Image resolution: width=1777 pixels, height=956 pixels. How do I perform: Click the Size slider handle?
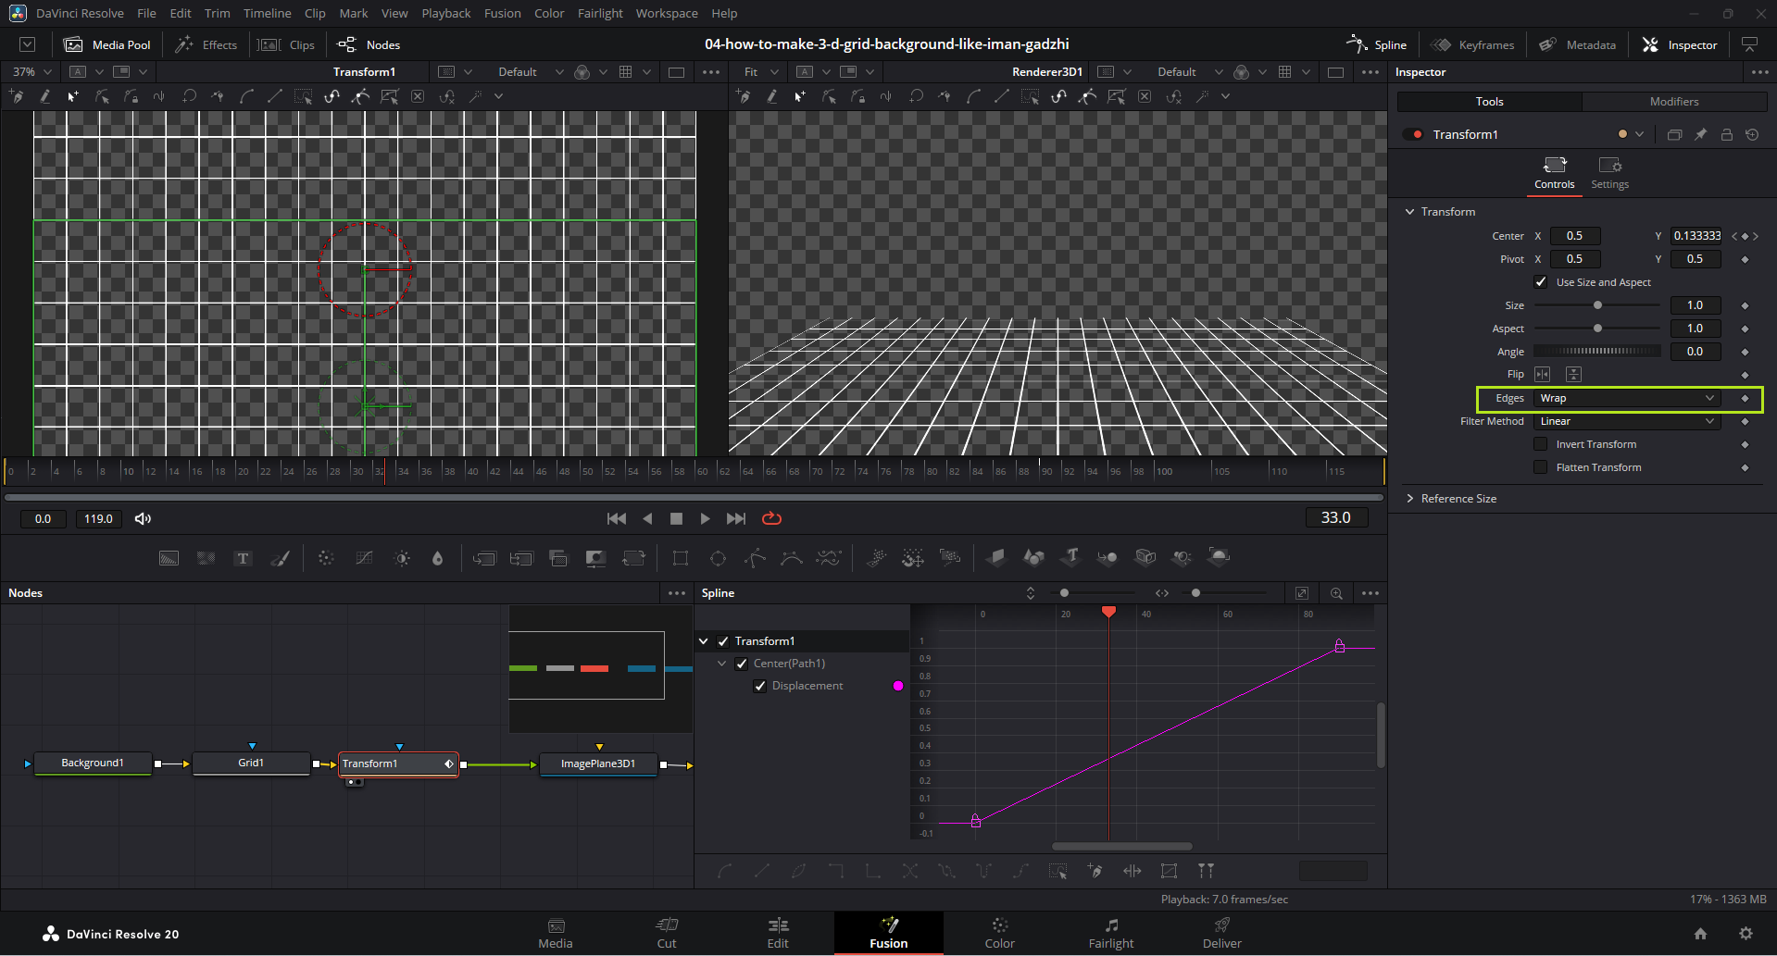[1597, 305]
